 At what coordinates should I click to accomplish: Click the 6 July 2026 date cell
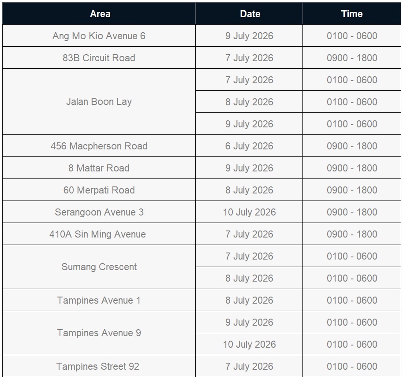click(x=249, y=146)
